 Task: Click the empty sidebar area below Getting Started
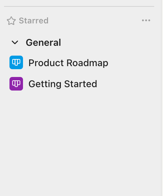(80, 144)
